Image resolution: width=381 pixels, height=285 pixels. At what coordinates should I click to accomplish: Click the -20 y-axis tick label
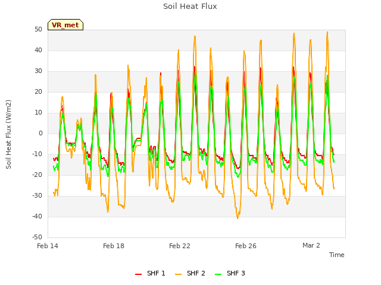[38, 175]
